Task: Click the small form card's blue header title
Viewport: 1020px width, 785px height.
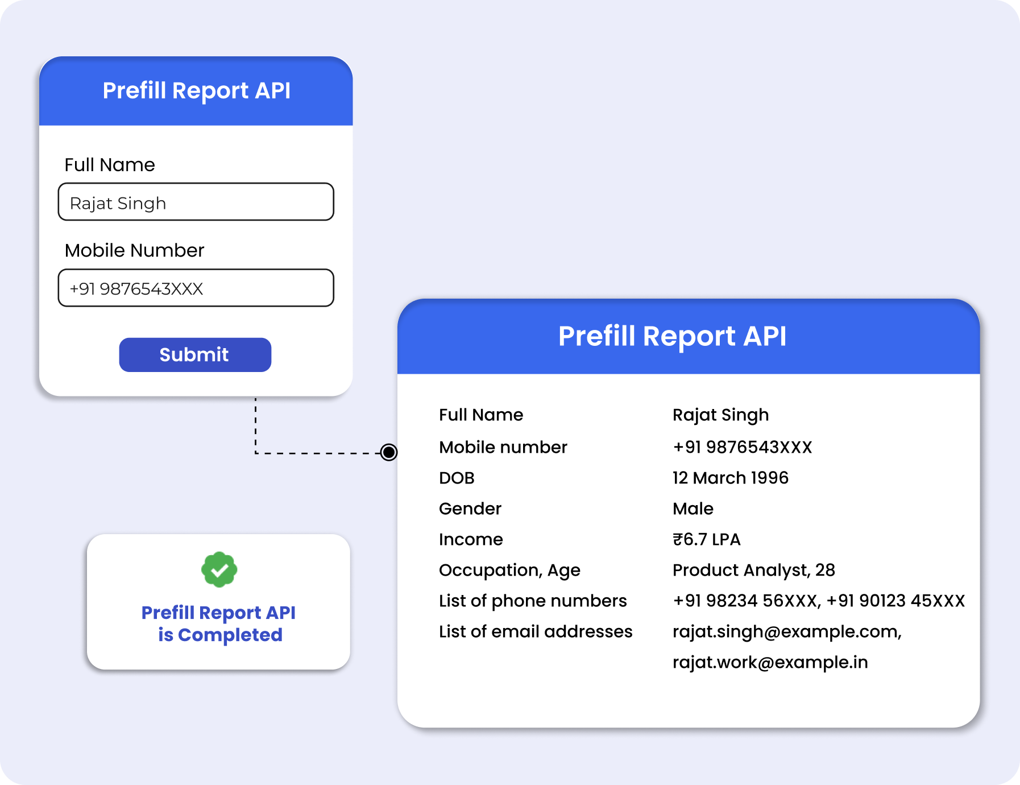Action: point(196,91)
